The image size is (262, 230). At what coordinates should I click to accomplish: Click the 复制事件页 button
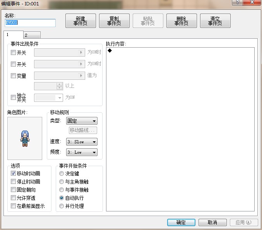pos(114,21)
